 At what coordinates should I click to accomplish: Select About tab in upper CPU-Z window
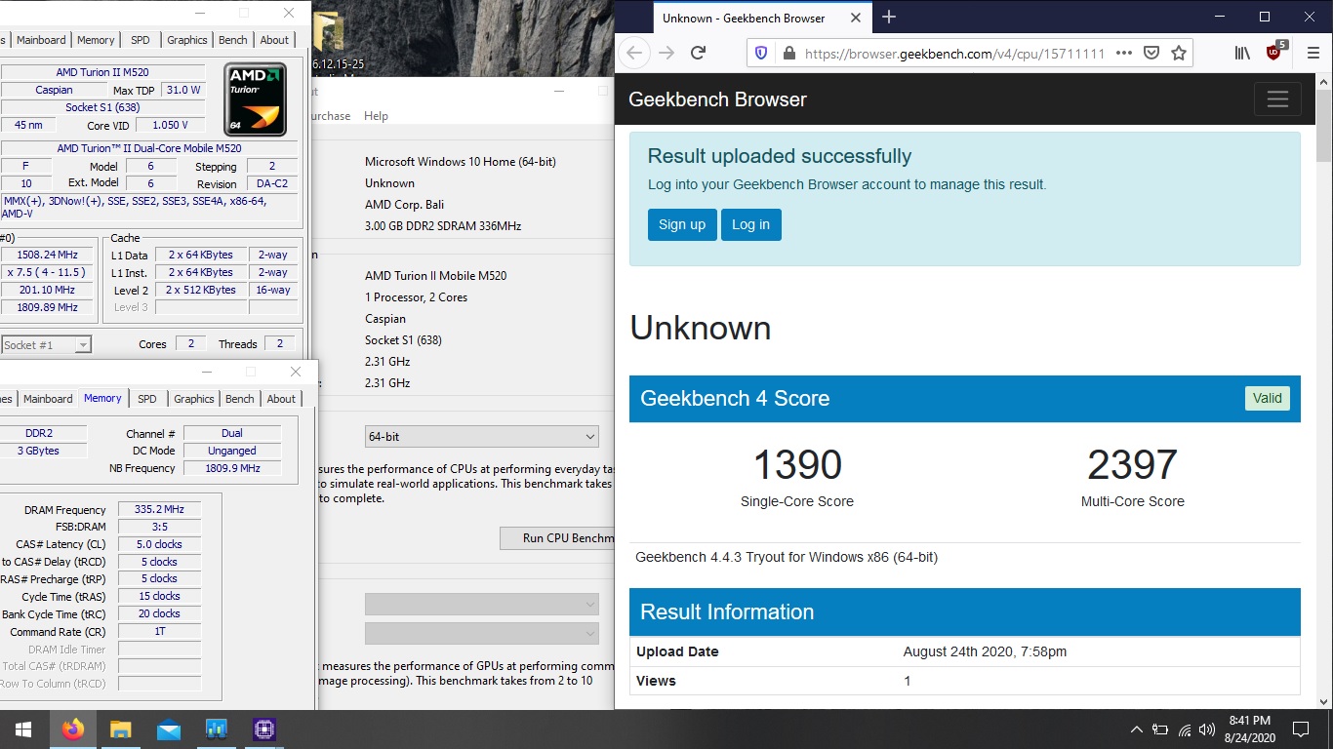pos(274,40)
